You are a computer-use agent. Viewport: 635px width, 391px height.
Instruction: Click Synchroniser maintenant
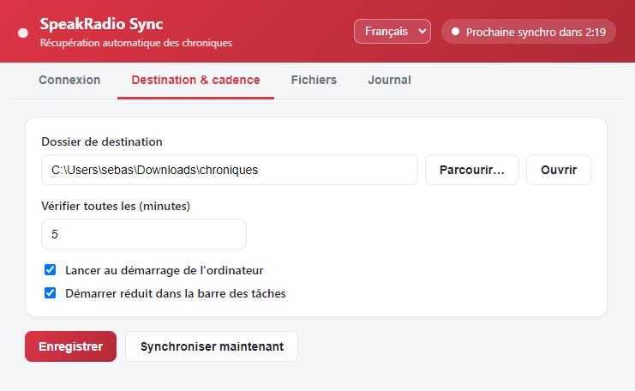point(212,346)
